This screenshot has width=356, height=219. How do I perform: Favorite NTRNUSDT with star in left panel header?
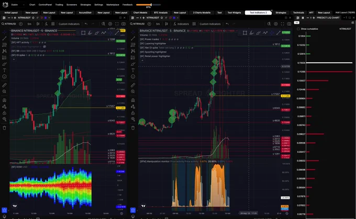pos(33,18)
